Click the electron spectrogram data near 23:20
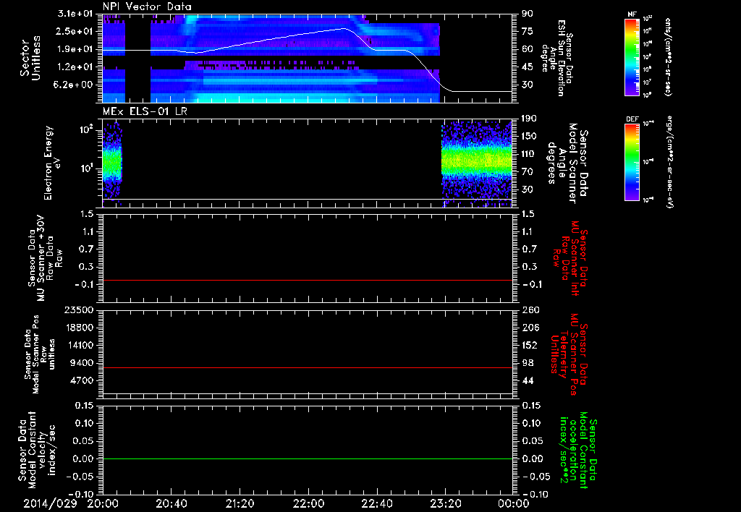The image size is (741, 512). coord(476,164)
